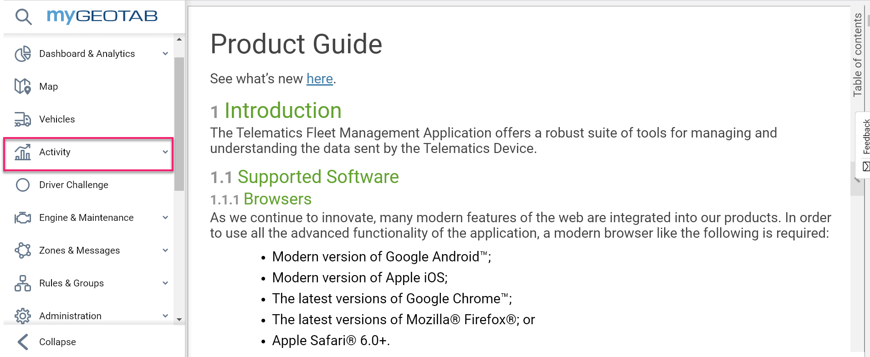Image resolution: width=870 pixels, height=357 pixels.
Task: Select the Driver Challenge circle icon
Action: (x=23, y=185)
